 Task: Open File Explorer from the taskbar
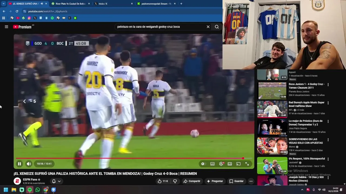(x=14, y=190)
